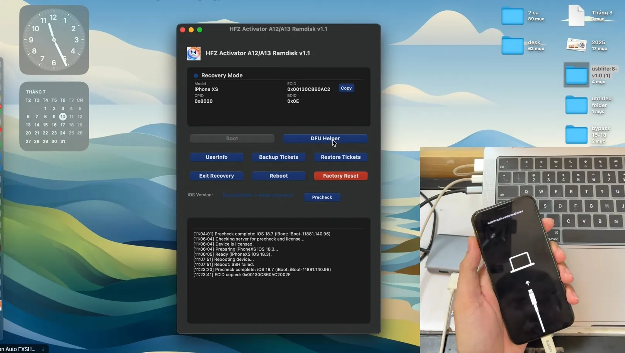Click the greyed-out Boot button
Image resolution: width=625 pixels, height=353 pixels.
pyautogui.click(x=232, y=138)
